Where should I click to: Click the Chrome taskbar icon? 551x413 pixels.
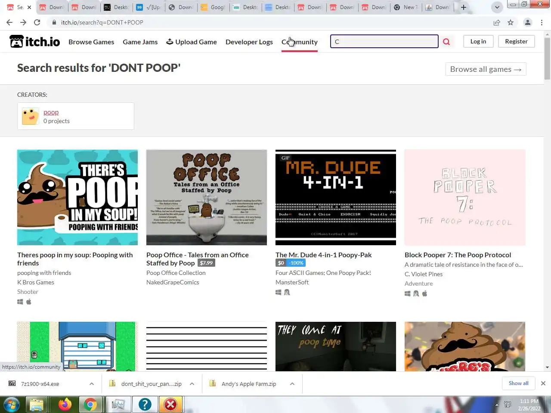(90, 404)
